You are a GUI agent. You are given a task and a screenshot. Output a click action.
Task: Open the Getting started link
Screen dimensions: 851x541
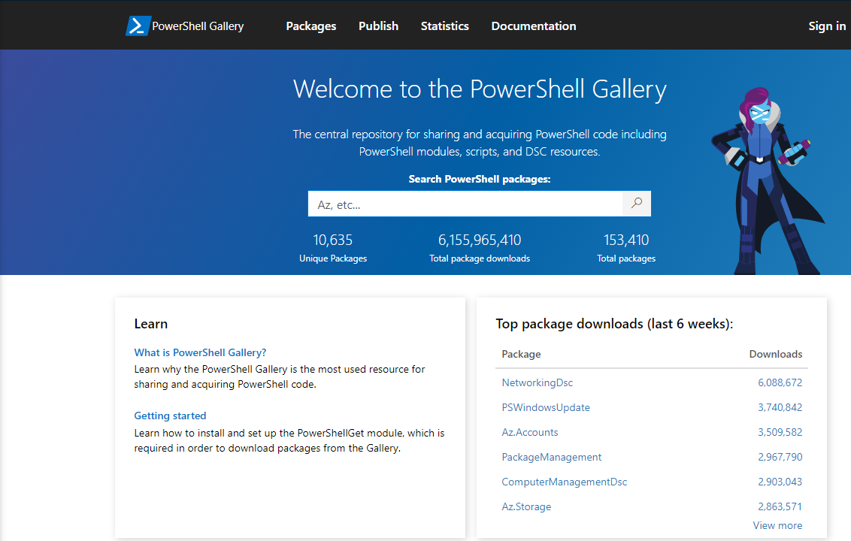[x=170, y=416]
